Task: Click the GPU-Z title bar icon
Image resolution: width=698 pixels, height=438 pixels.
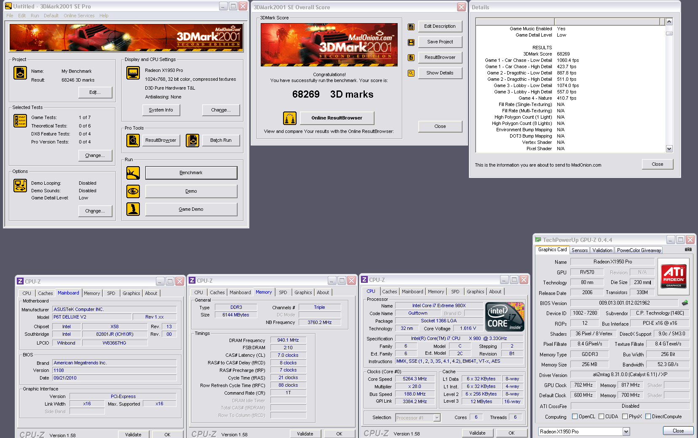Action: click(538, 240)
